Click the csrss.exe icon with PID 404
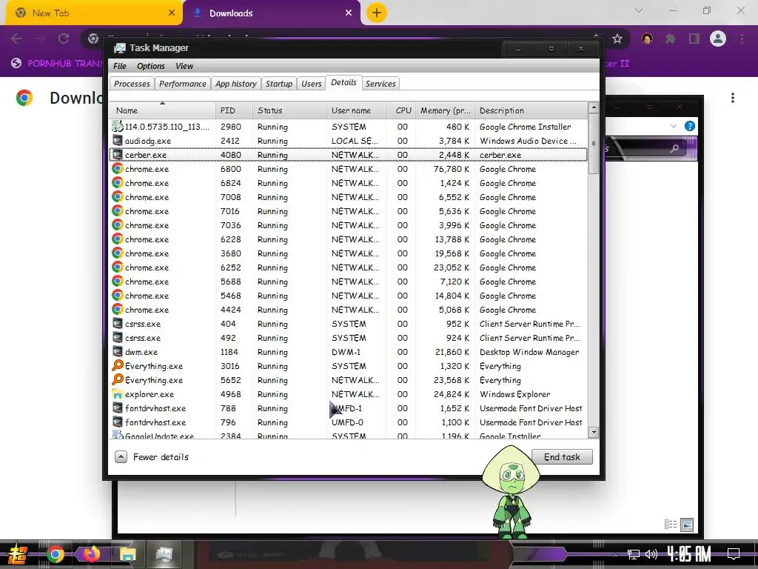The width and height of the screenshot is (758, 569). (x=118, y=323)
